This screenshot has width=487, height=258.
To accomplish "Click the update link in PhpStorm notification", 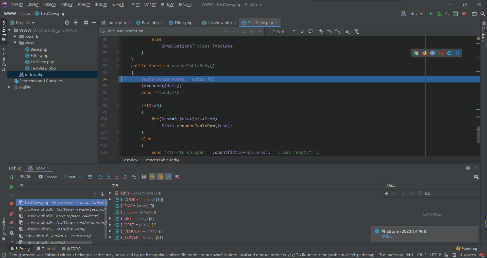I will [x=387, y=237].
